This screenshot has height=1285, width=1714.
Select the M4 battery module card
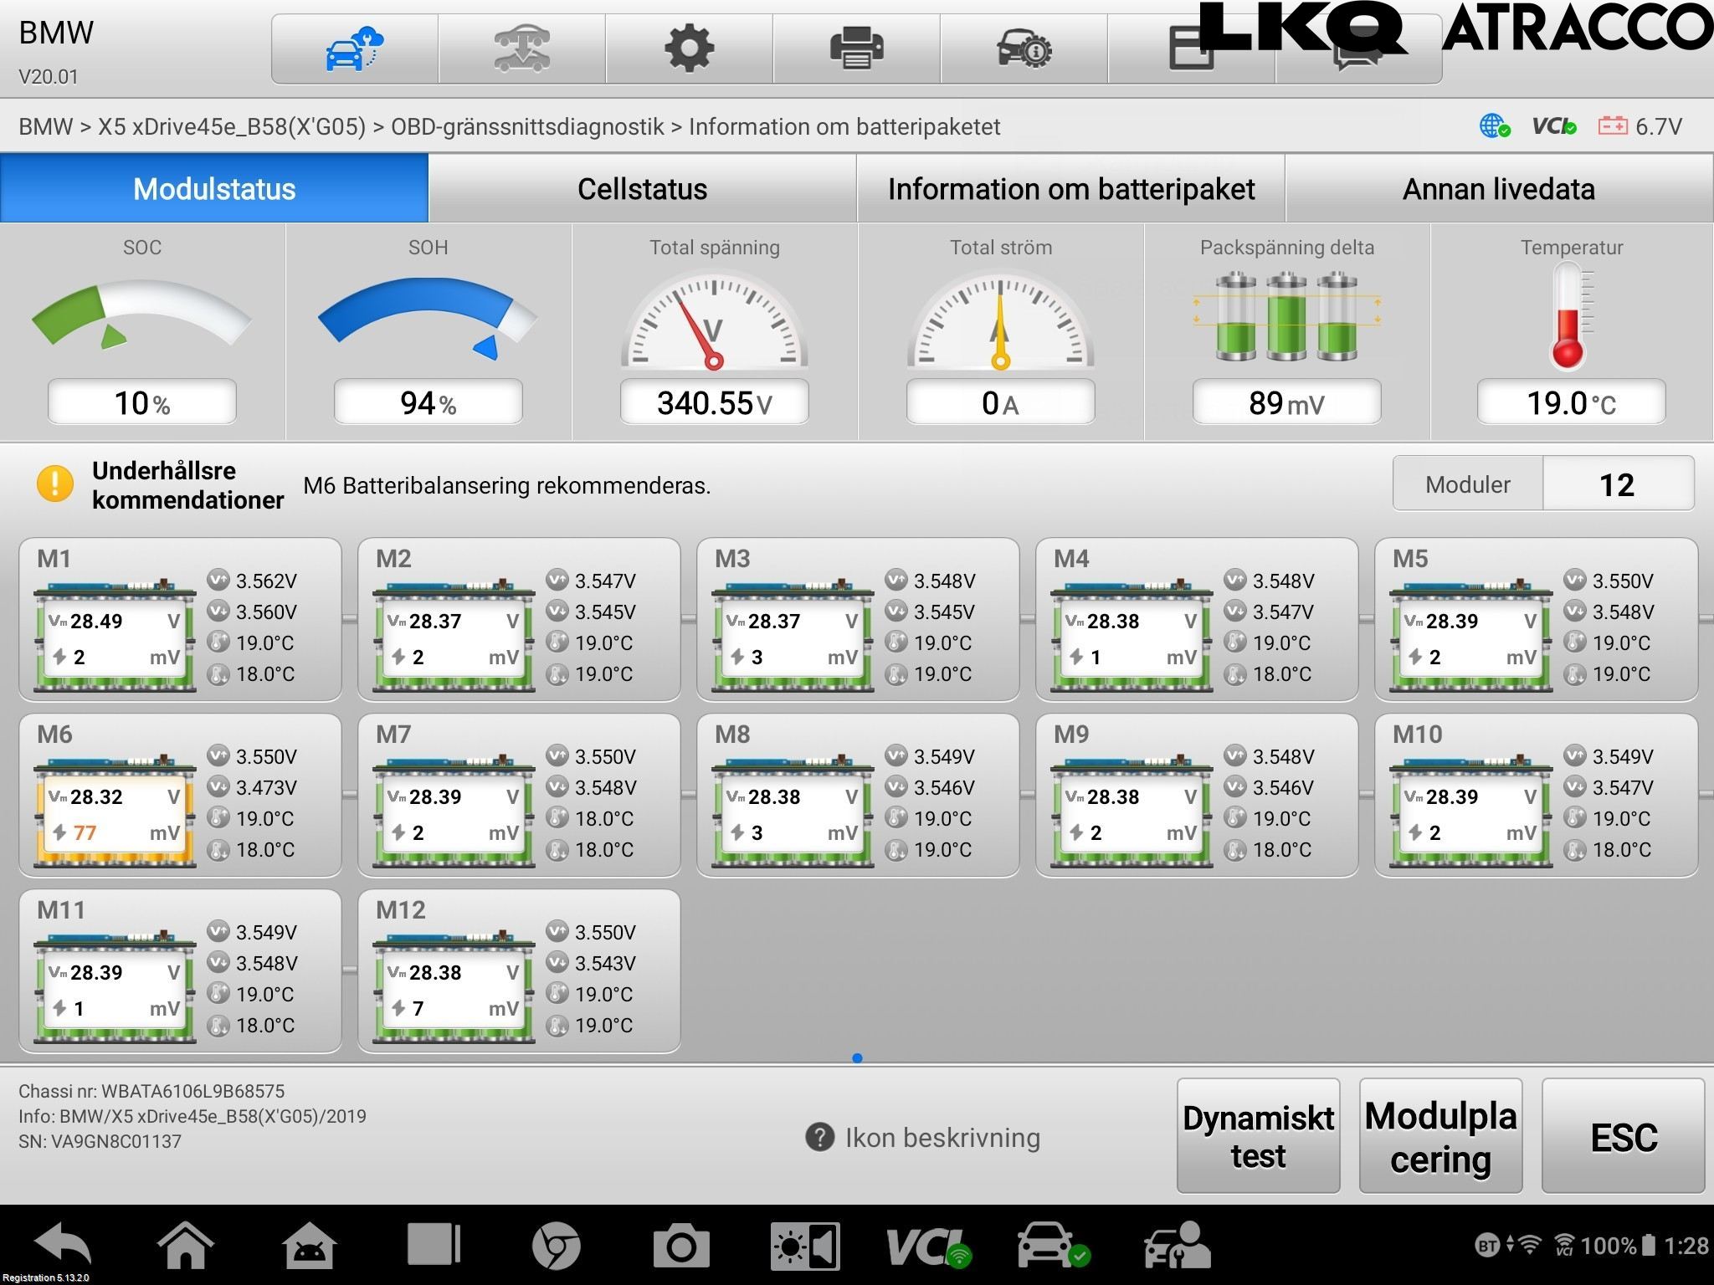coord(1197,619)
